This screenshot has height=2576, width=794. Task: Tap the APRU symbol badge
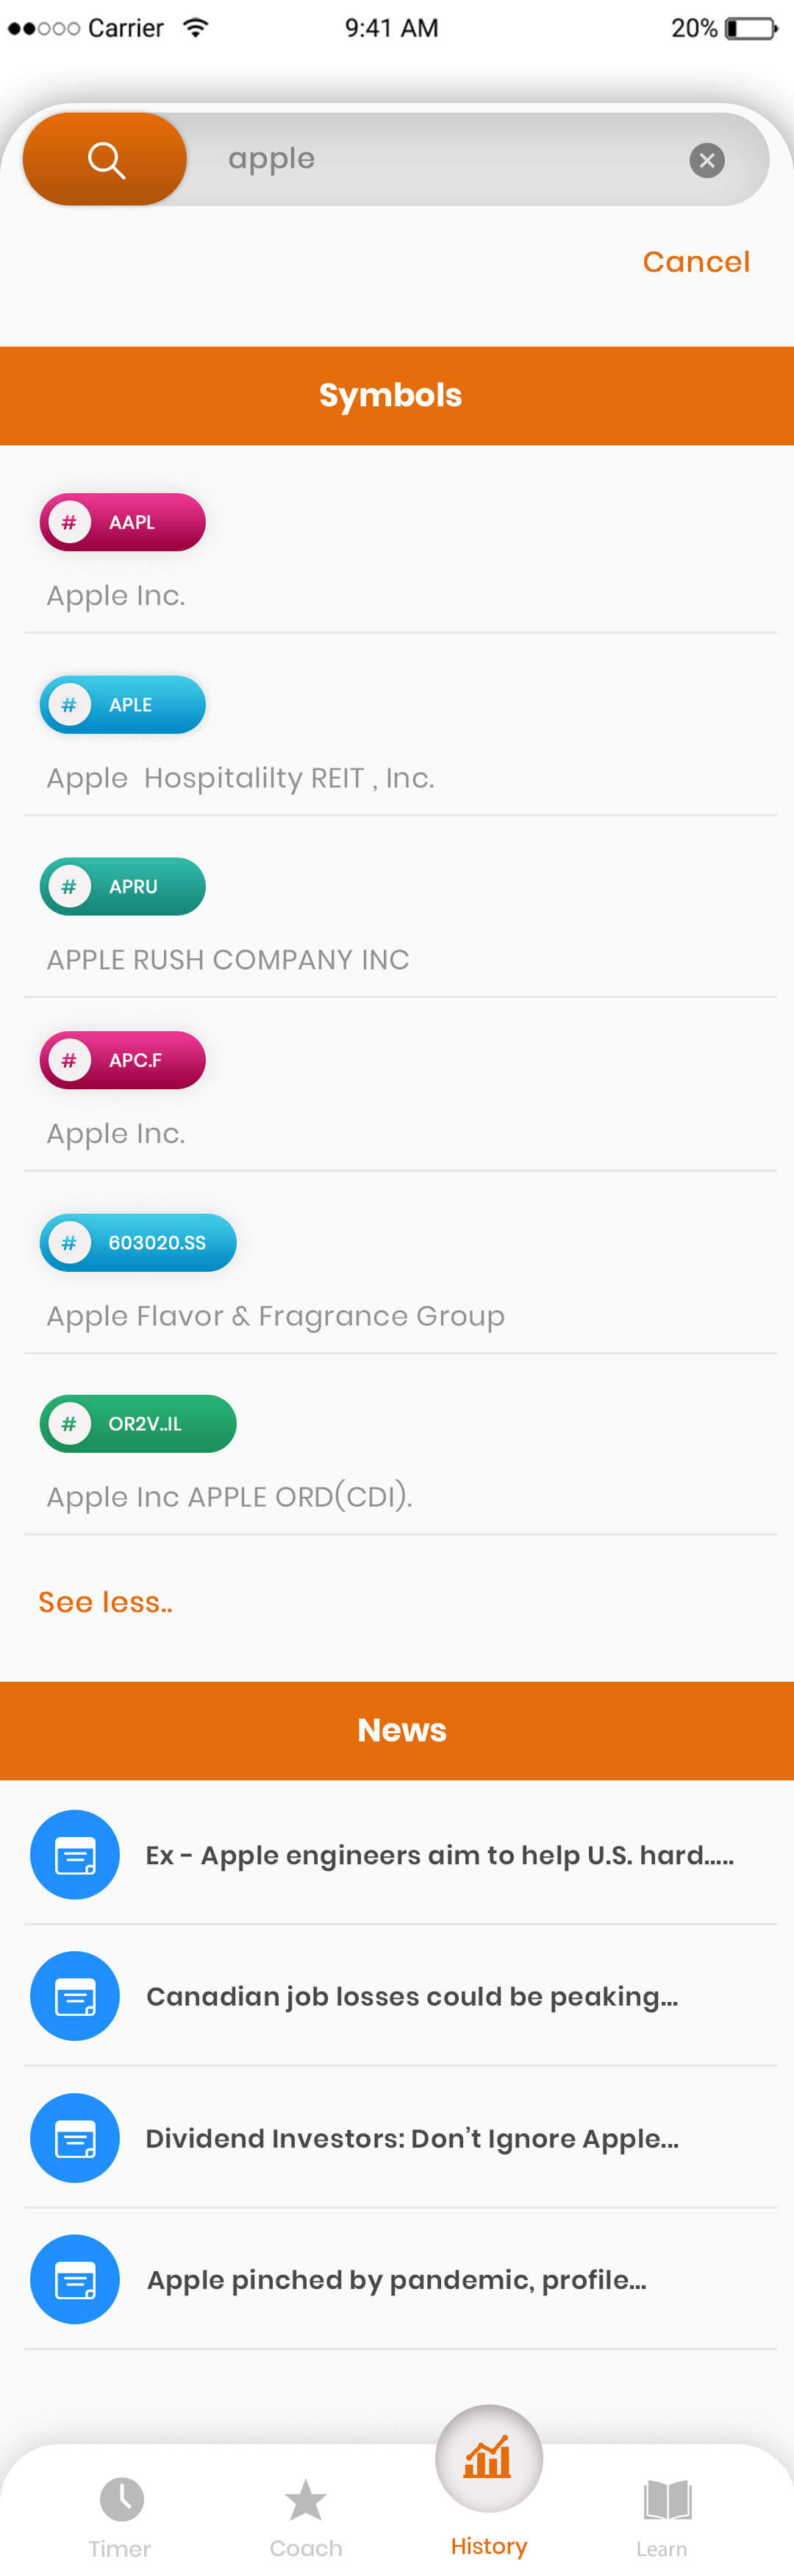pyautogui.click(x=122, y=886)
